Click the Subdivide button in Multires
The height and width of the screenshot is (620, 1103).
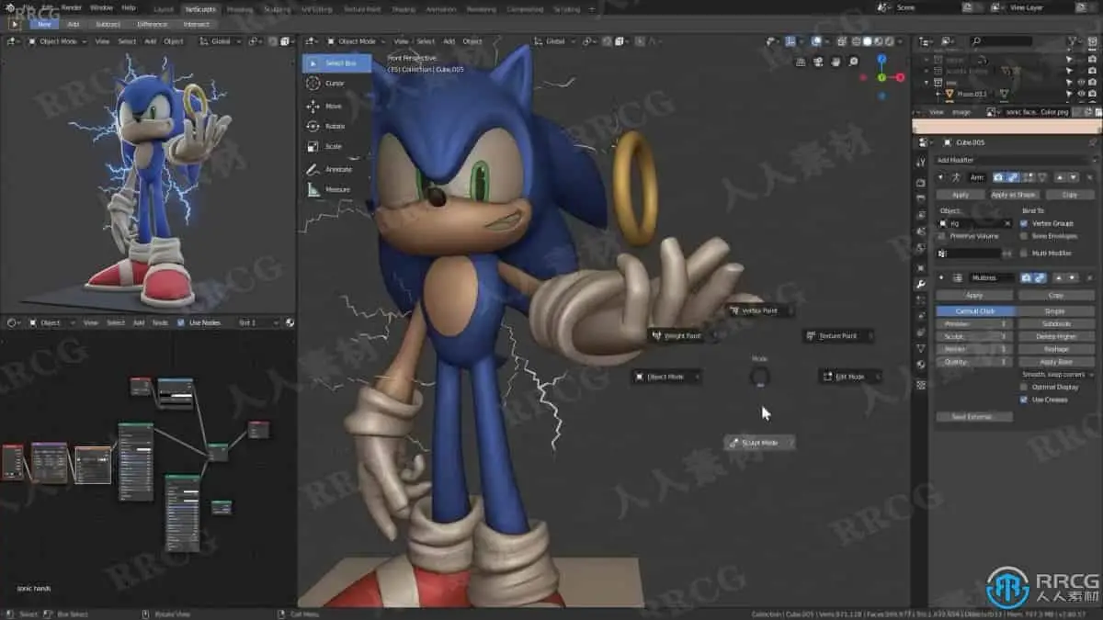point(1056,324)
